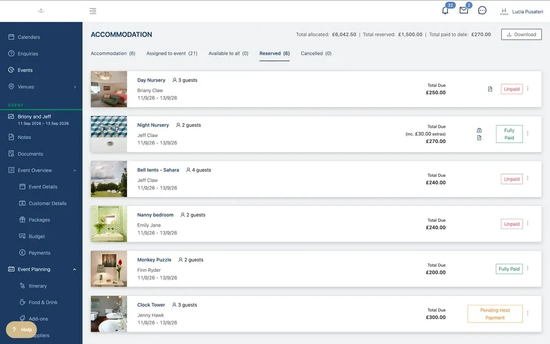This screenshot has height=344, width=550.
Task: Click the Event Details calendar icon
Action: tap(22, 186)
